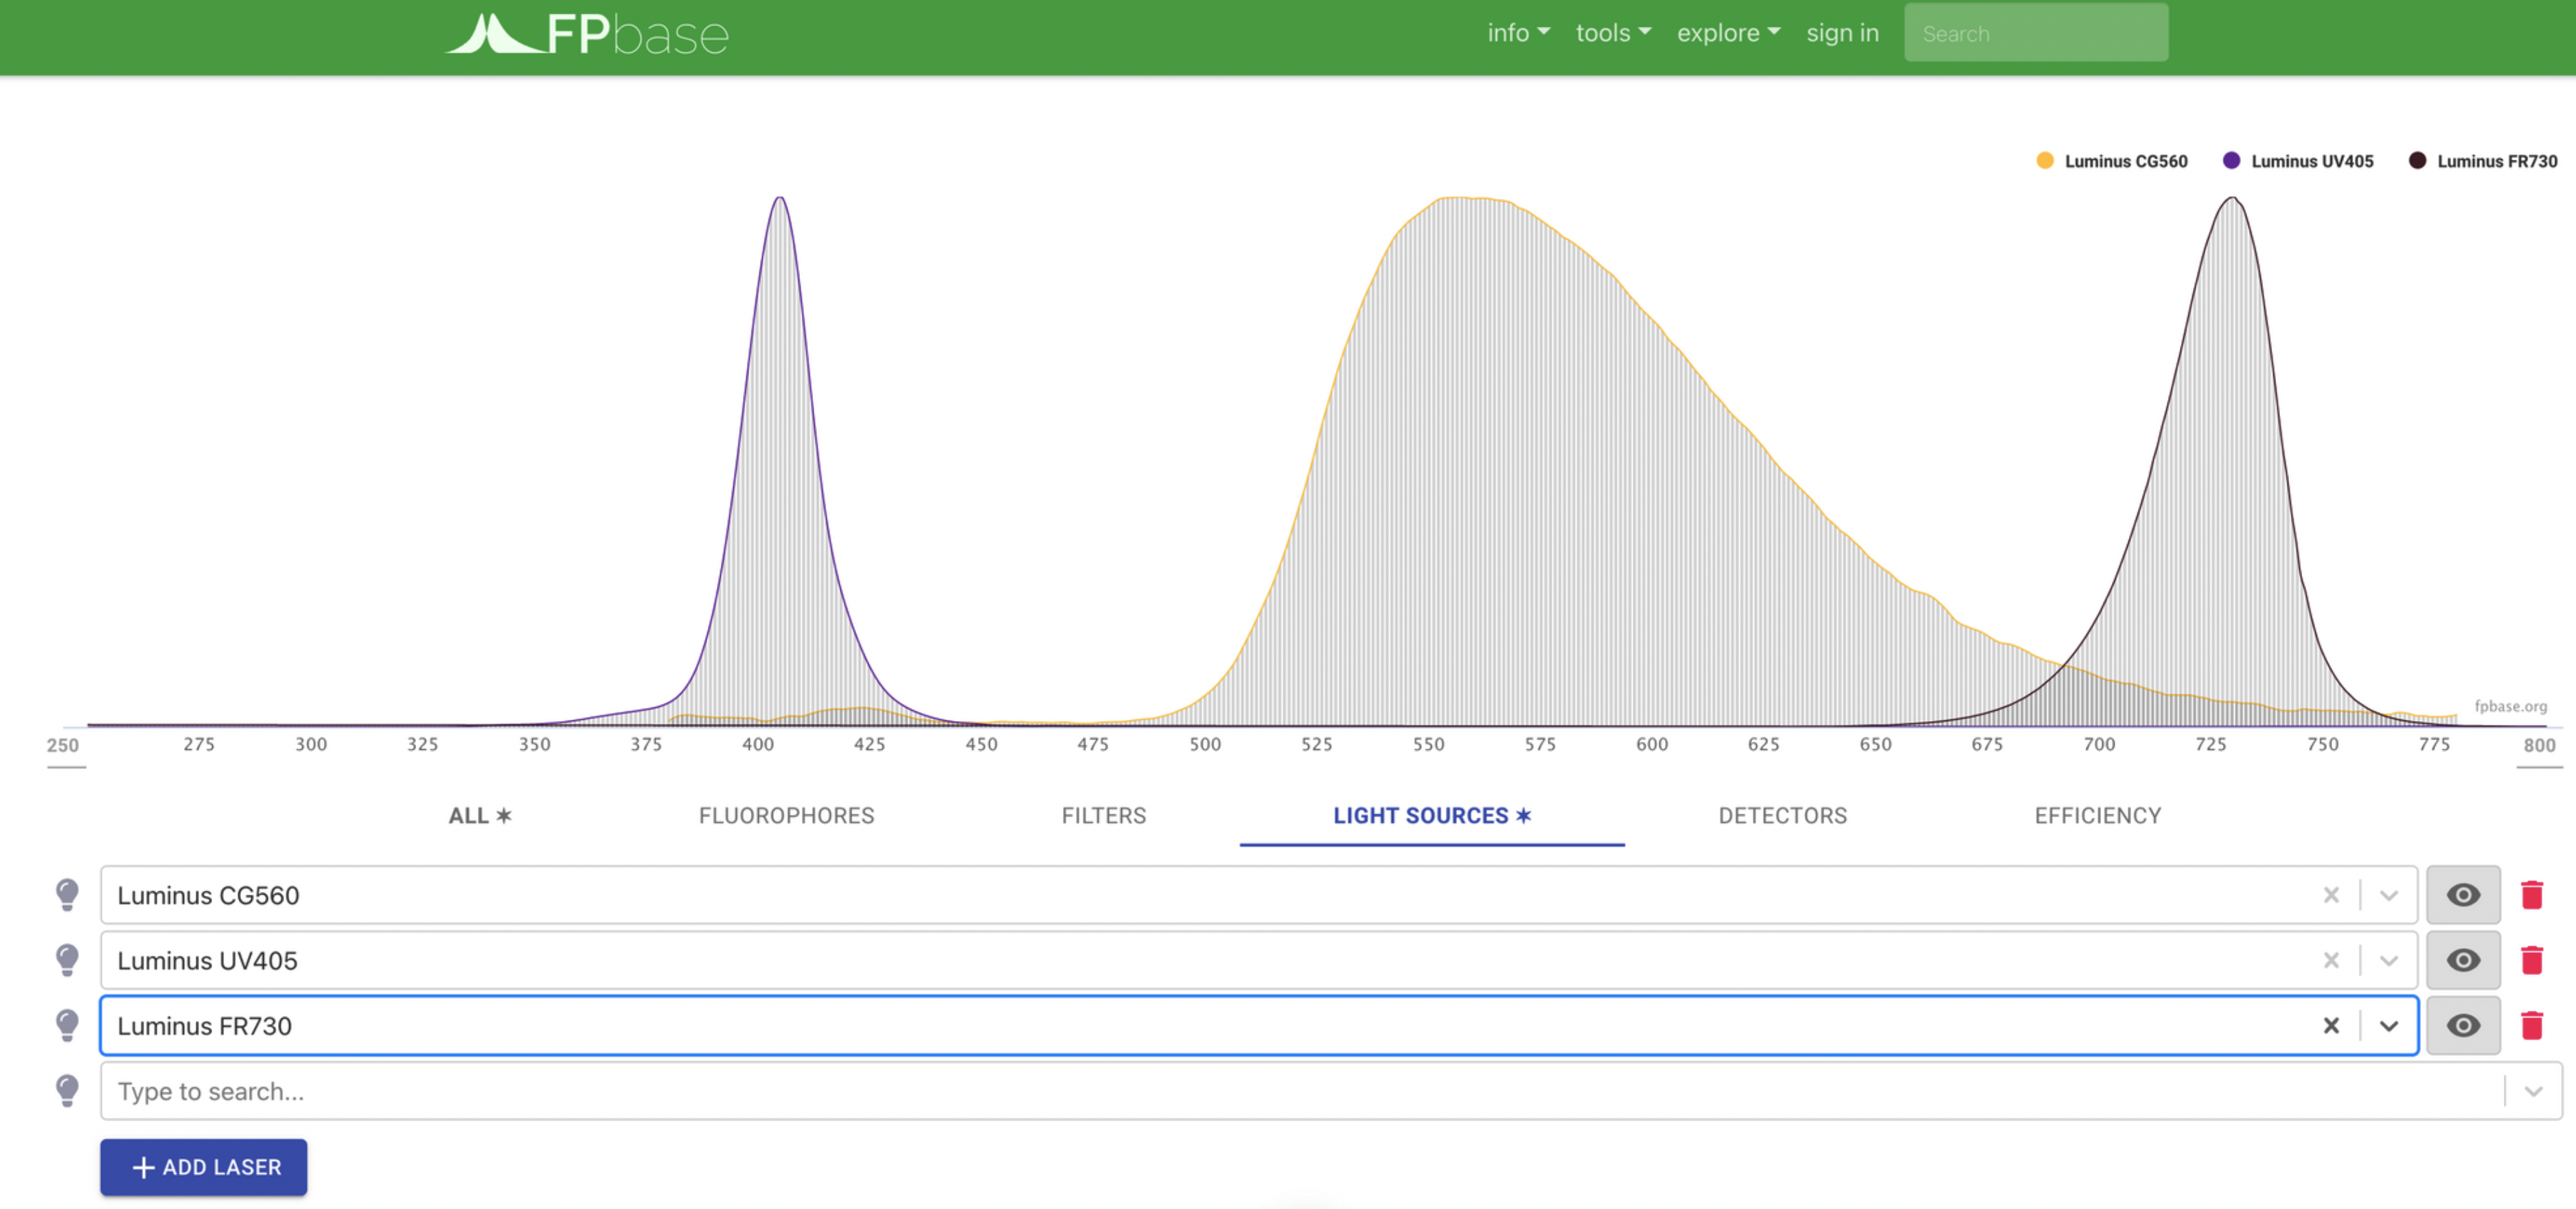
Task: Open the explore dropdown menu
Action: pos(1728,33)
